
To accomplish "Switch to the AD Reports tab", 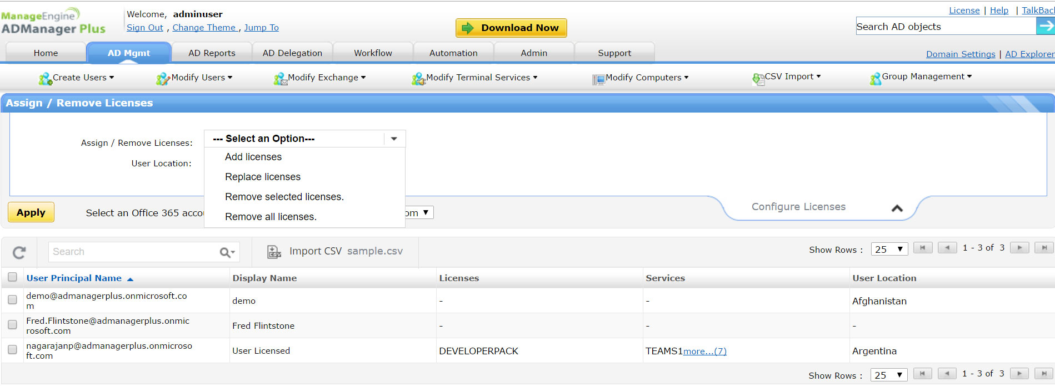I will [212, 53].
